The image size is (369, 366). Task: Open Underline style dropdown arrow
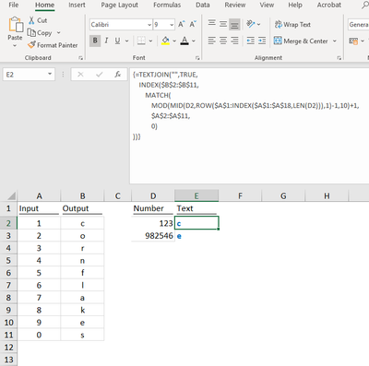point(126,41)
